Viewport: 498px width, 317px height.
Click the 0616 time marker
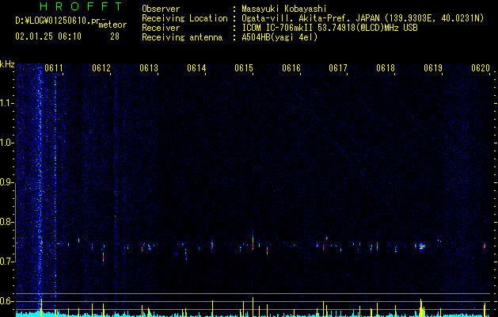coord(291,68)
